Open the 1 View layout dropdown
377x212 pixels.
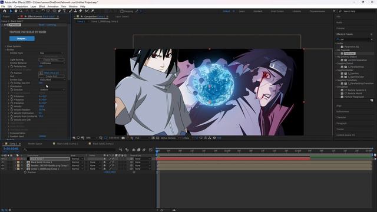coord(187,138)
